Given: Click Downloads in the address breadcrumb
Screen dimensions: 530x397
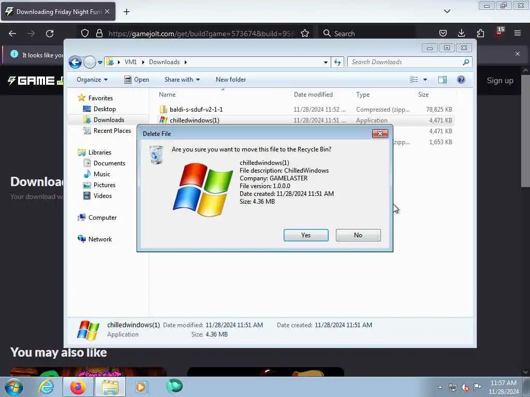Looking at the screenshot, I should [x=164, y=62].
